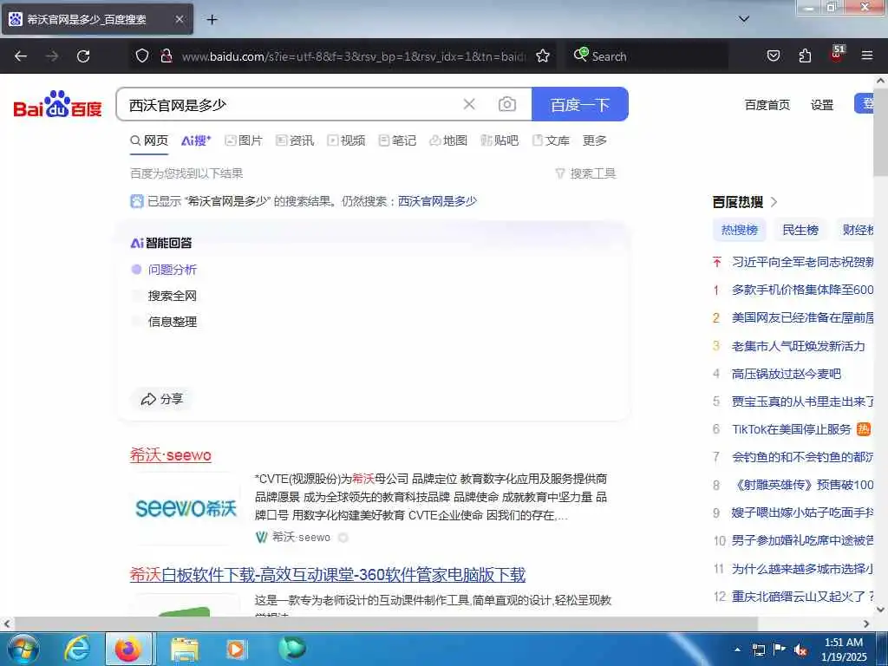Select the 热搜榜 tab
This screenshot has width=888, height=666.
click(x=739, y=230)
